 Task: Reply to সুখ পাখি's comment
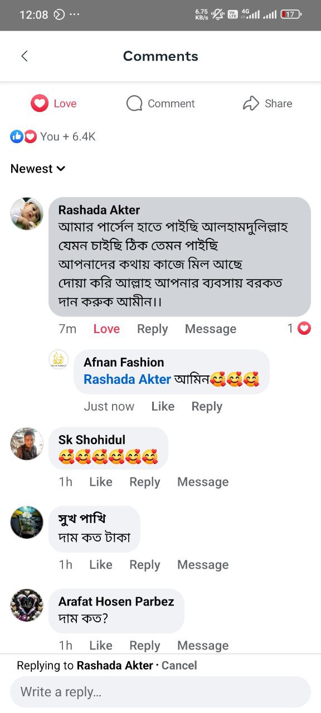pos(145,565)
